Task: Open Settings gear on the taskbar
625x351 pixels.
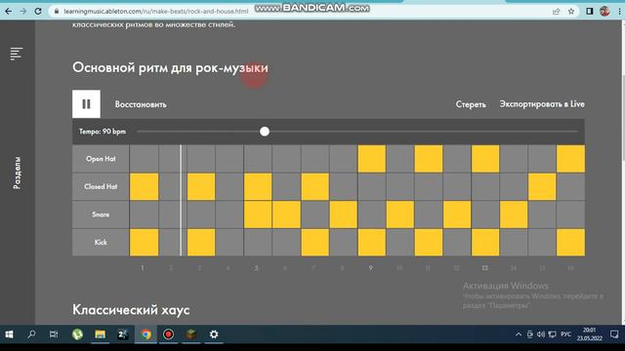Action: click(214, 334)
